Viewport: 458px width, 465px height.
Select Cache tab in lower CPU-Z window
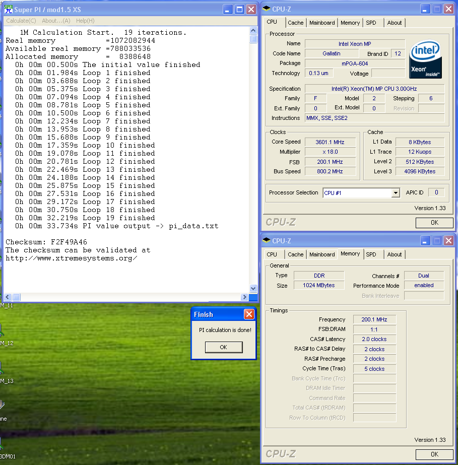(x=295, y=254)
